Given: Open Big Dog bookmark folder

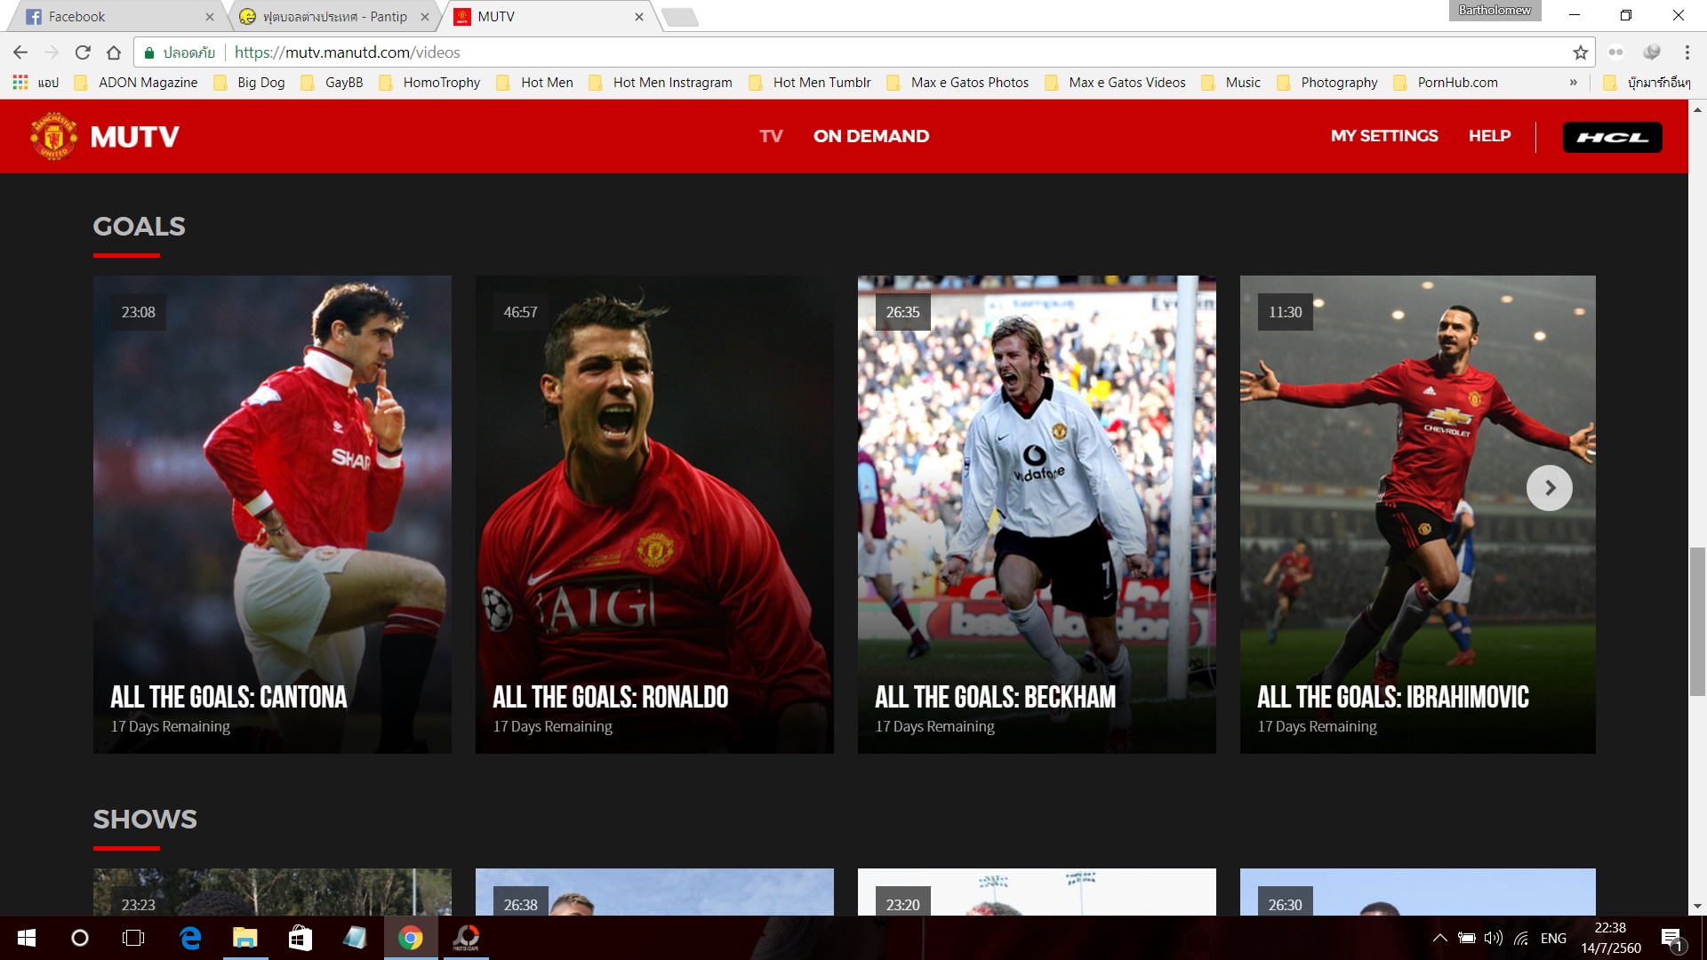Looking at the screenshot, I should [x=251, y=82].
